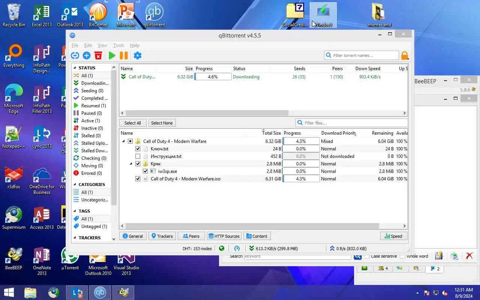Click upload speed 0 B/s in status bar
The height and width of the screenshot is (300, 480).
coord(348,248)
